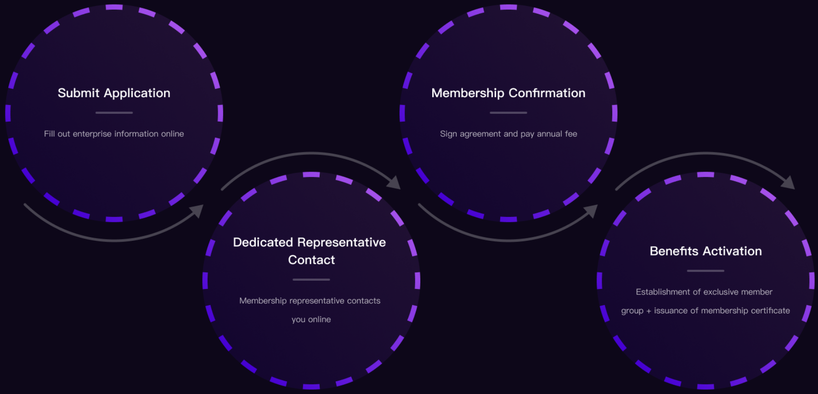Click divider line under Submit Application

[x=114, y=113]
